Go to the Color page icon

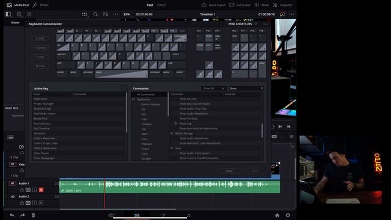[x=163, y=215]
